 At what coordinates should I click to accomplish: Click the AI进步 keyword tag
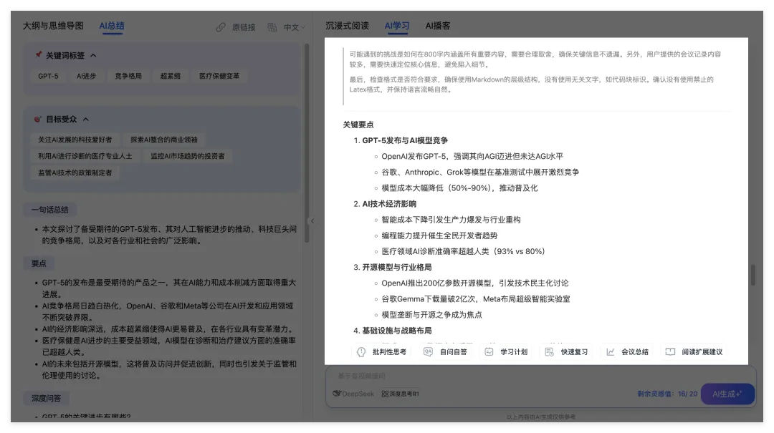pyautogui.click(x=87, y=76)
